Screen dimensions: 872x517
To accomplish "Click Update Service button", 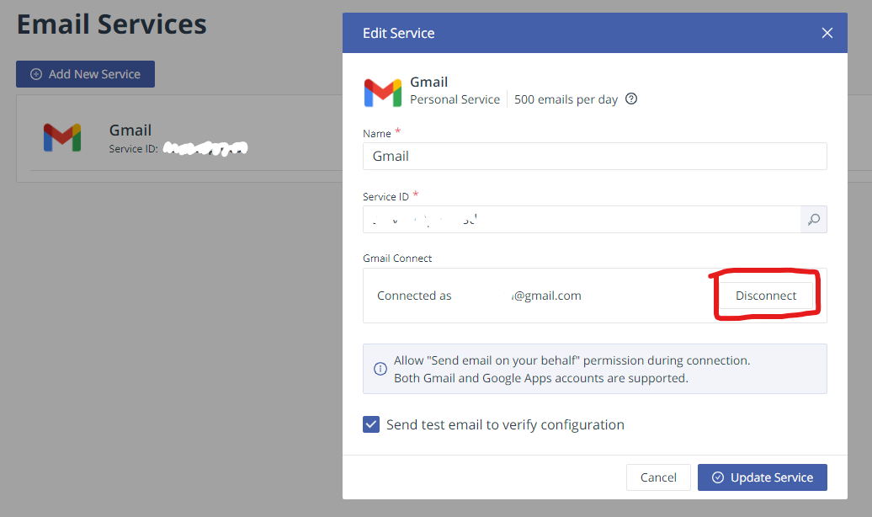I will 763,477.
